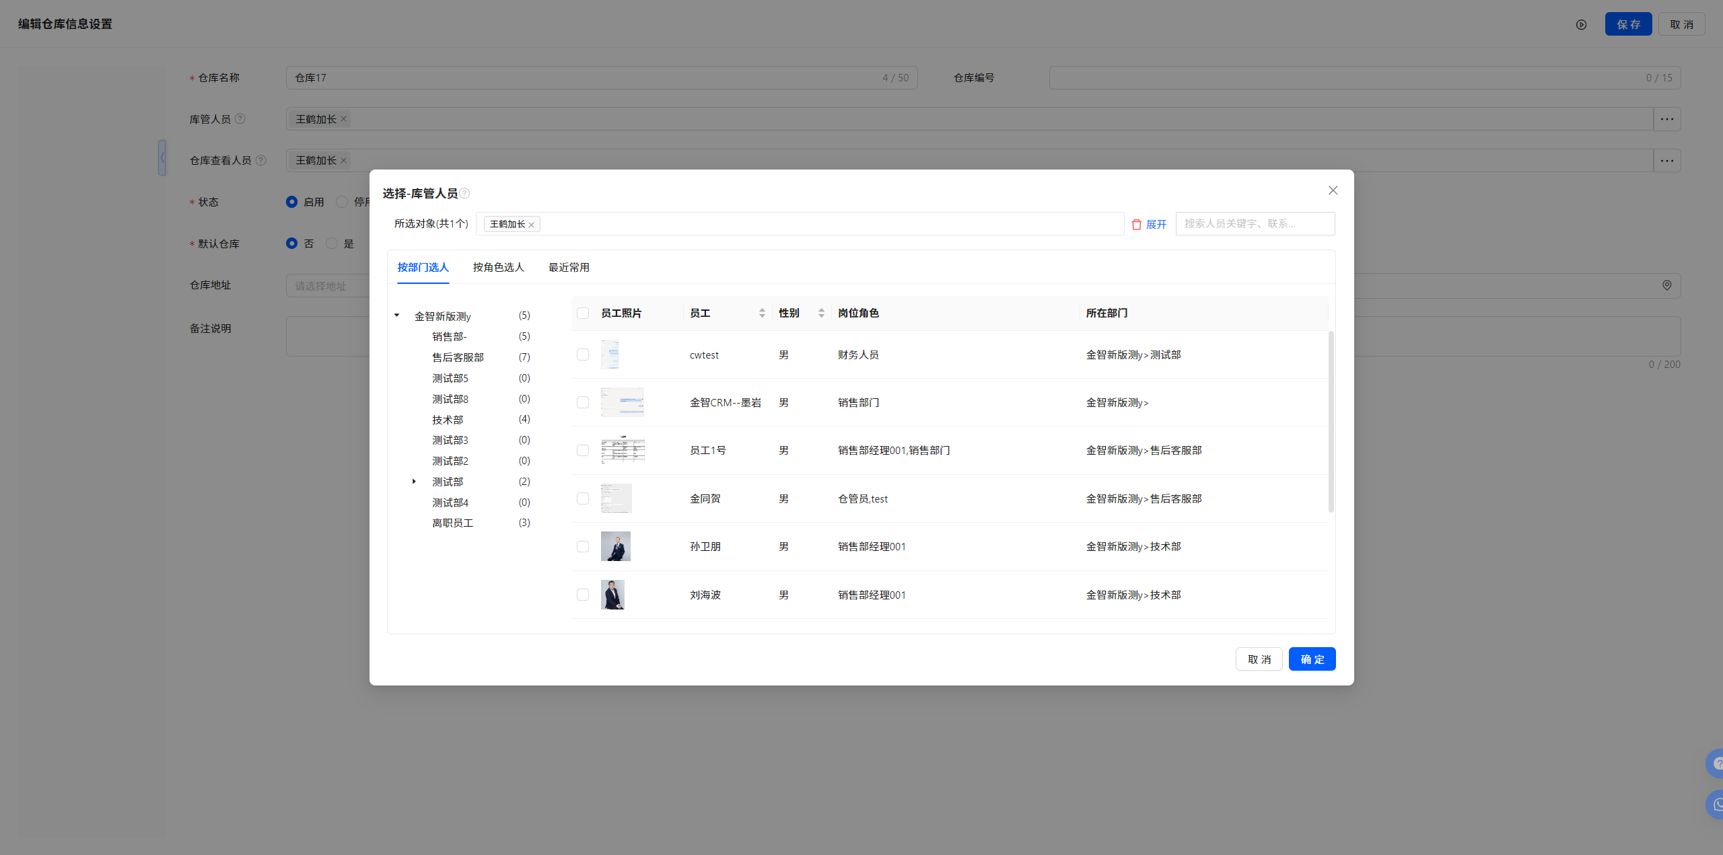This screenshot has width=1723, height=855.
Task: Expand the 测试部 department node
Action: [414, 482]
